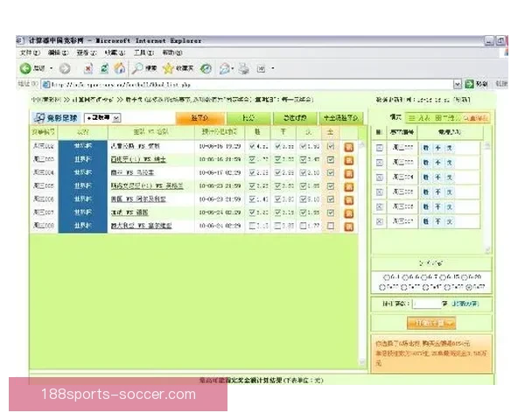
Task: Click the Mail envelope toolbar icon
Action: click(224, 68)
